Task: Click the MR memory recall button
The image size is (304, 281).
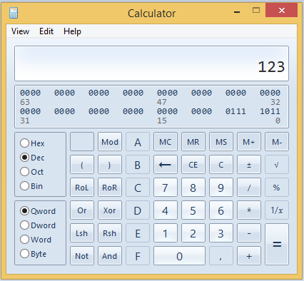Action: point(193,142)
